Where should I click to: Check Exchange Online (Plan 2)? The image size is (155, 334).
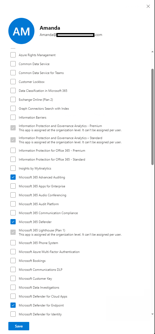click(13, 99)
